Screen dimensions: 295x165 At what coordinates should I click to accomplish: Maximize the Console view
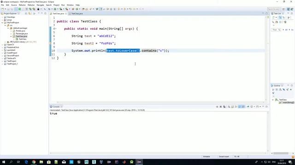point(266,107)
